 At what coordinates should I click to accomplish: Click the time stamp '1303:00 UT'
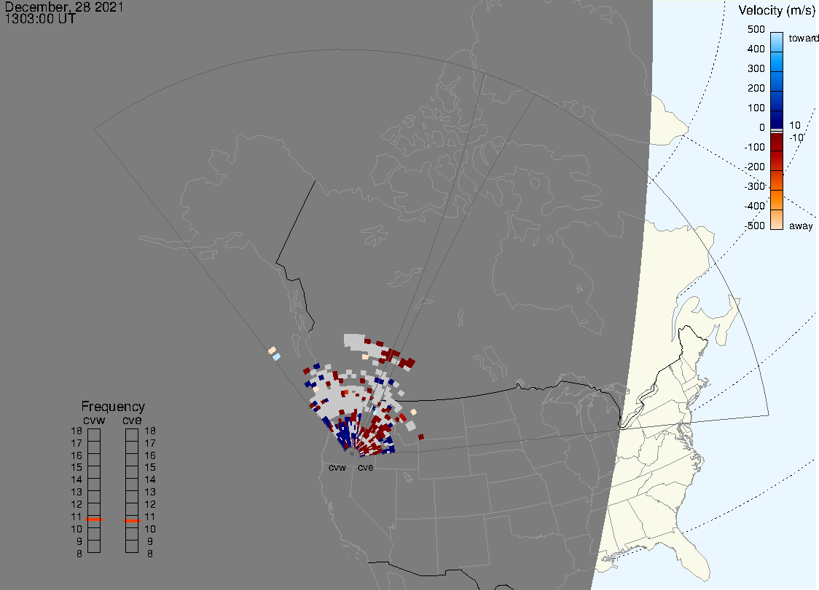[x=40, y=20]
